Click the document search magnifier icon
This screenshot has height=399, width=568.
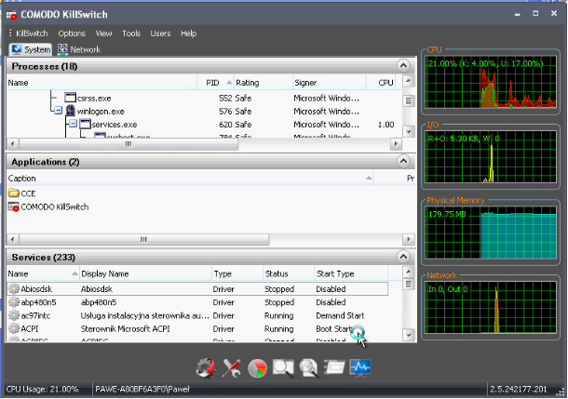pyautogui.click(x=309, y=368)
